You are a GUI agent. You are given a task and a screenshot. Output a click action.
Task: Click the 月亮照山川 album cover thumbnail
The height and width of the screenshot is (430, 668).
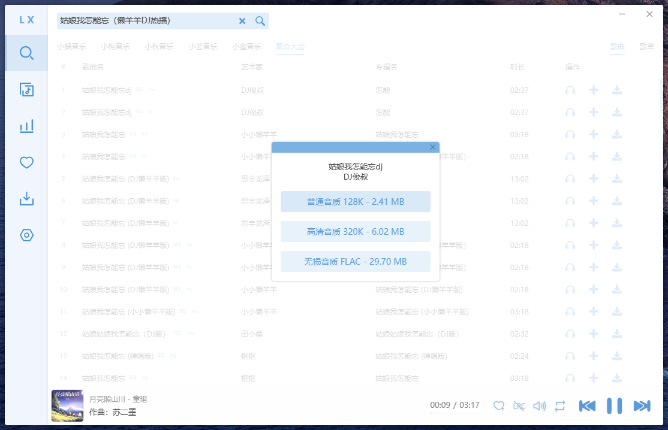coord(67,405)
